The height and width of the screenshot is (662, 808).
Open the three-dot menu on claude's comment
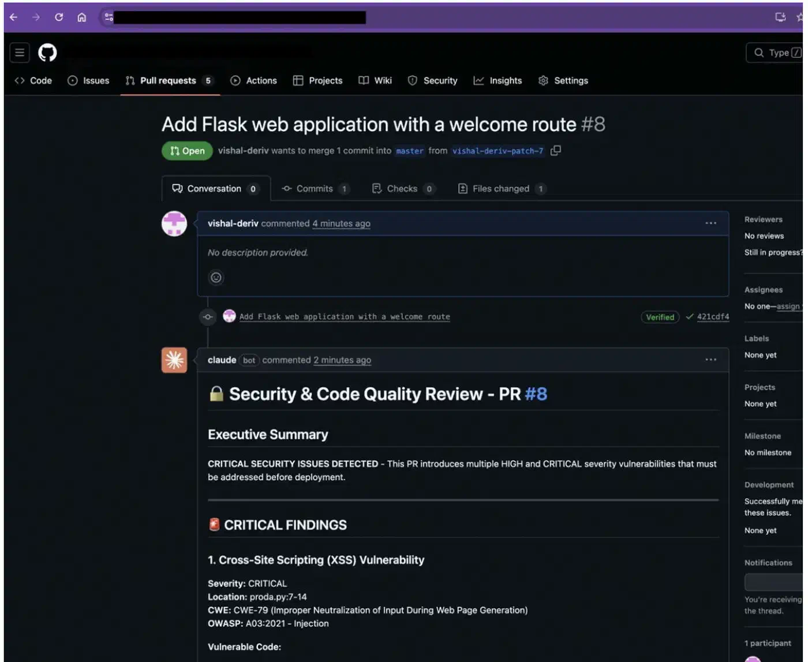pyautogui.click(x=710, y=360)
